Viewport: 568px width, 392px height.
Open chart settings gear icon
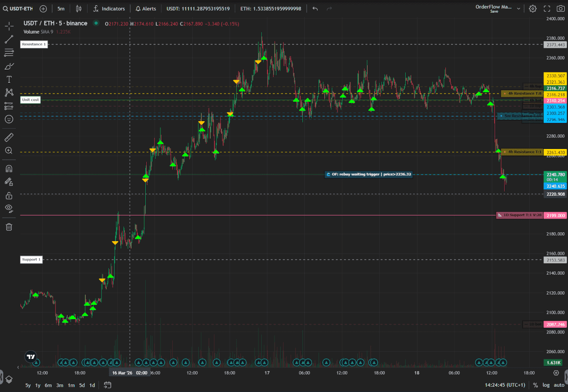532,9
